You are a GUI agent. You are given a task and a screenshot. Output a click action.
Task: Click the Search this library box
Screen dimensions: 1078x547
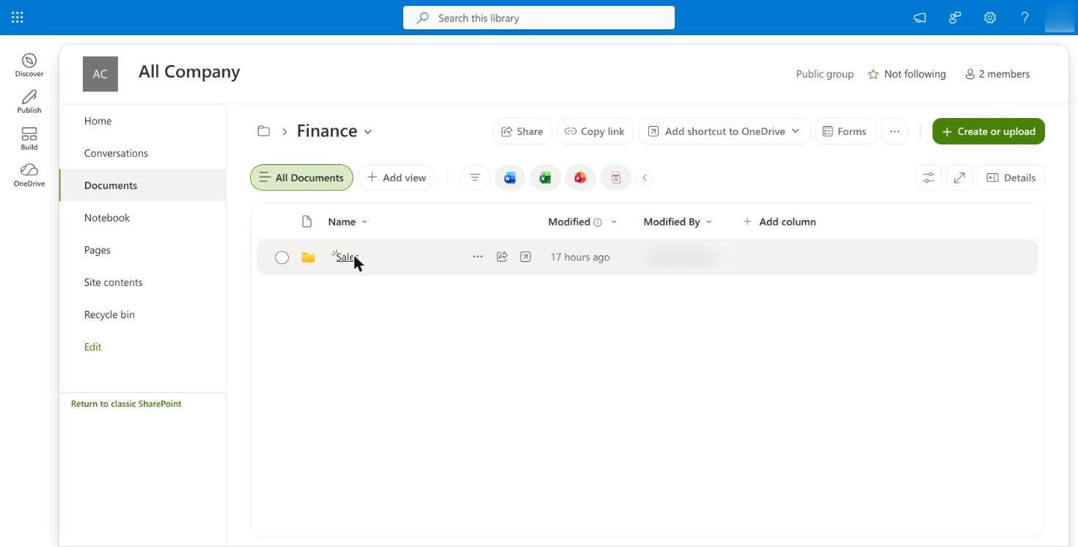[539, 18]
